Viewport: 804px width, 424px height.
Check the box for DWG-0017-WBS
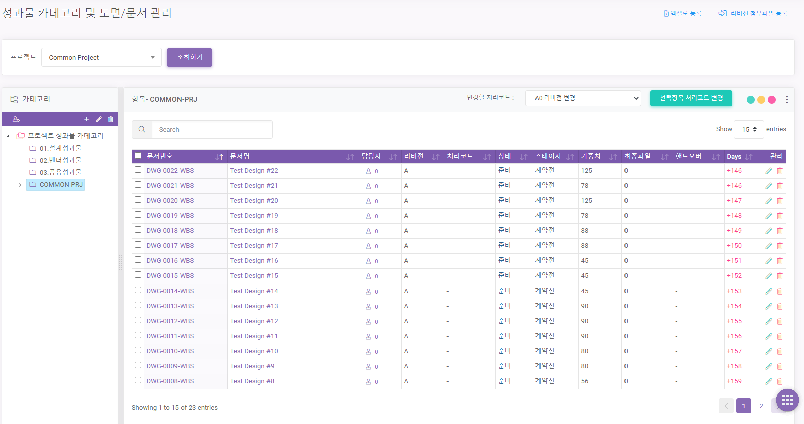click(x=138, y=245)
